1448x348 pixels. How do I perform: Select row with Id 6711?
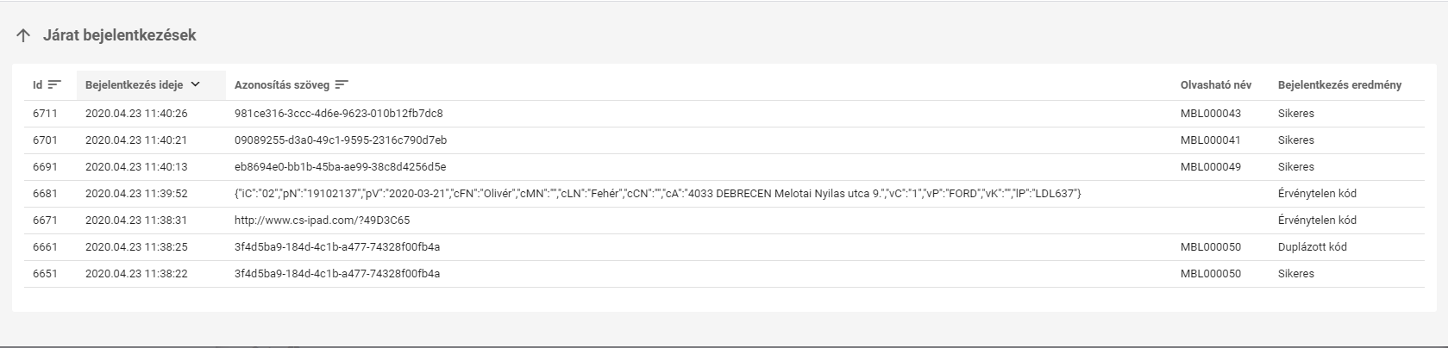click(45, 114)
